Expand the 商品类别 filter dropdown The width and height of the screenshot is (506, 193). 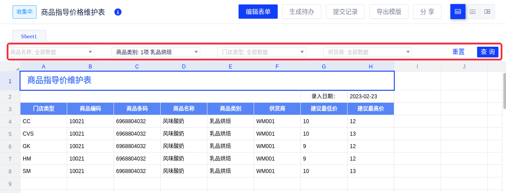pos(156,52)
